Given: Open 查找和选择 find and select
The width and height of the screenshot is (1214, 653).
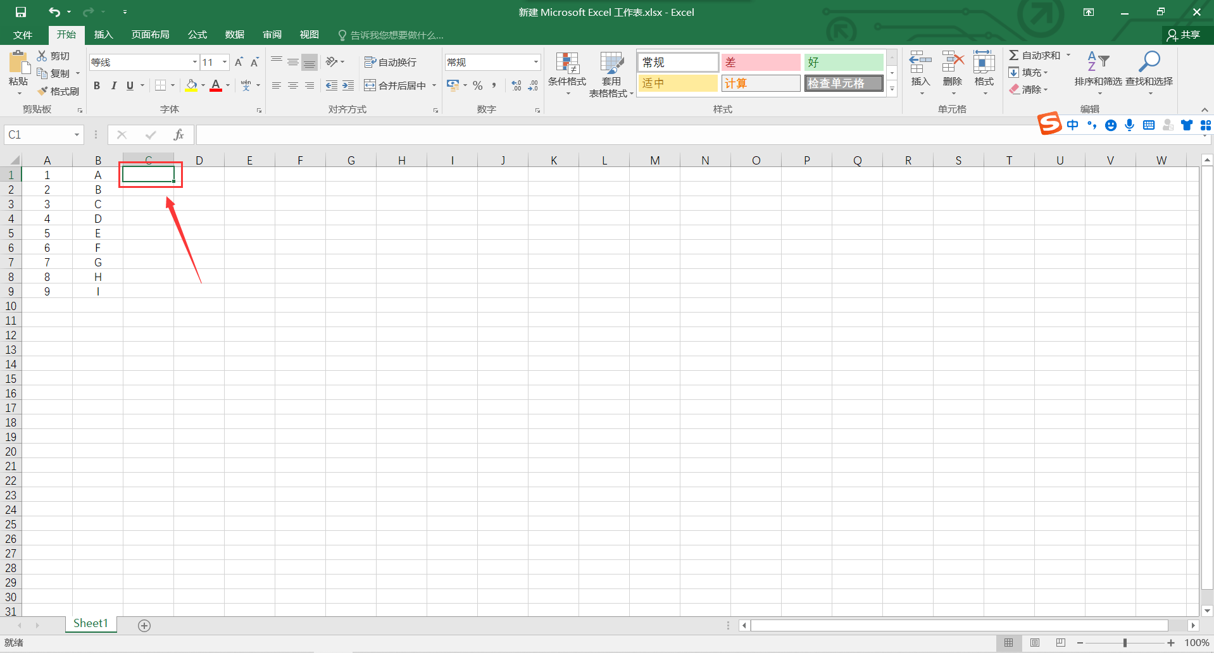Looking at the screenshot, I should 1149,73.
